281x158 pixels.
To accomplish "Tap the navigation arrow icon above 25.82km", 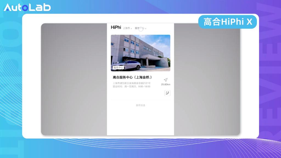I will pyautogui.click(x=165, y=80).
